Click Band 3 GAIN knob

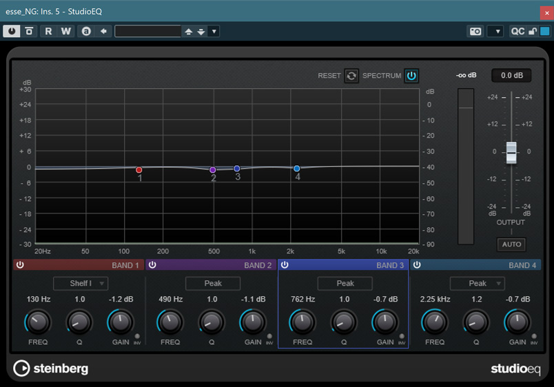pyautogui.click(x=385, y=322)
